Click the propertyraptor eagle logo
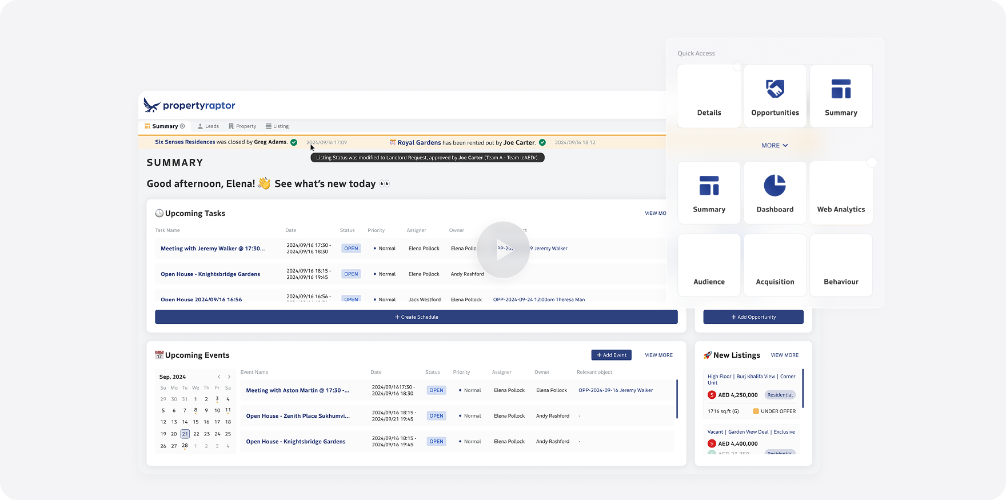Viewport: 1006px width, 500px height. [x=152, y=105]
